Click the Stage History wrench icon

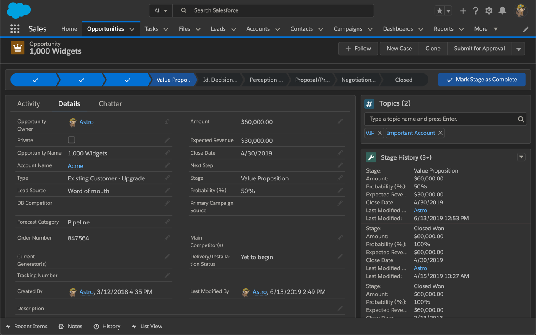pyautogui.click(x=371, y=157)
